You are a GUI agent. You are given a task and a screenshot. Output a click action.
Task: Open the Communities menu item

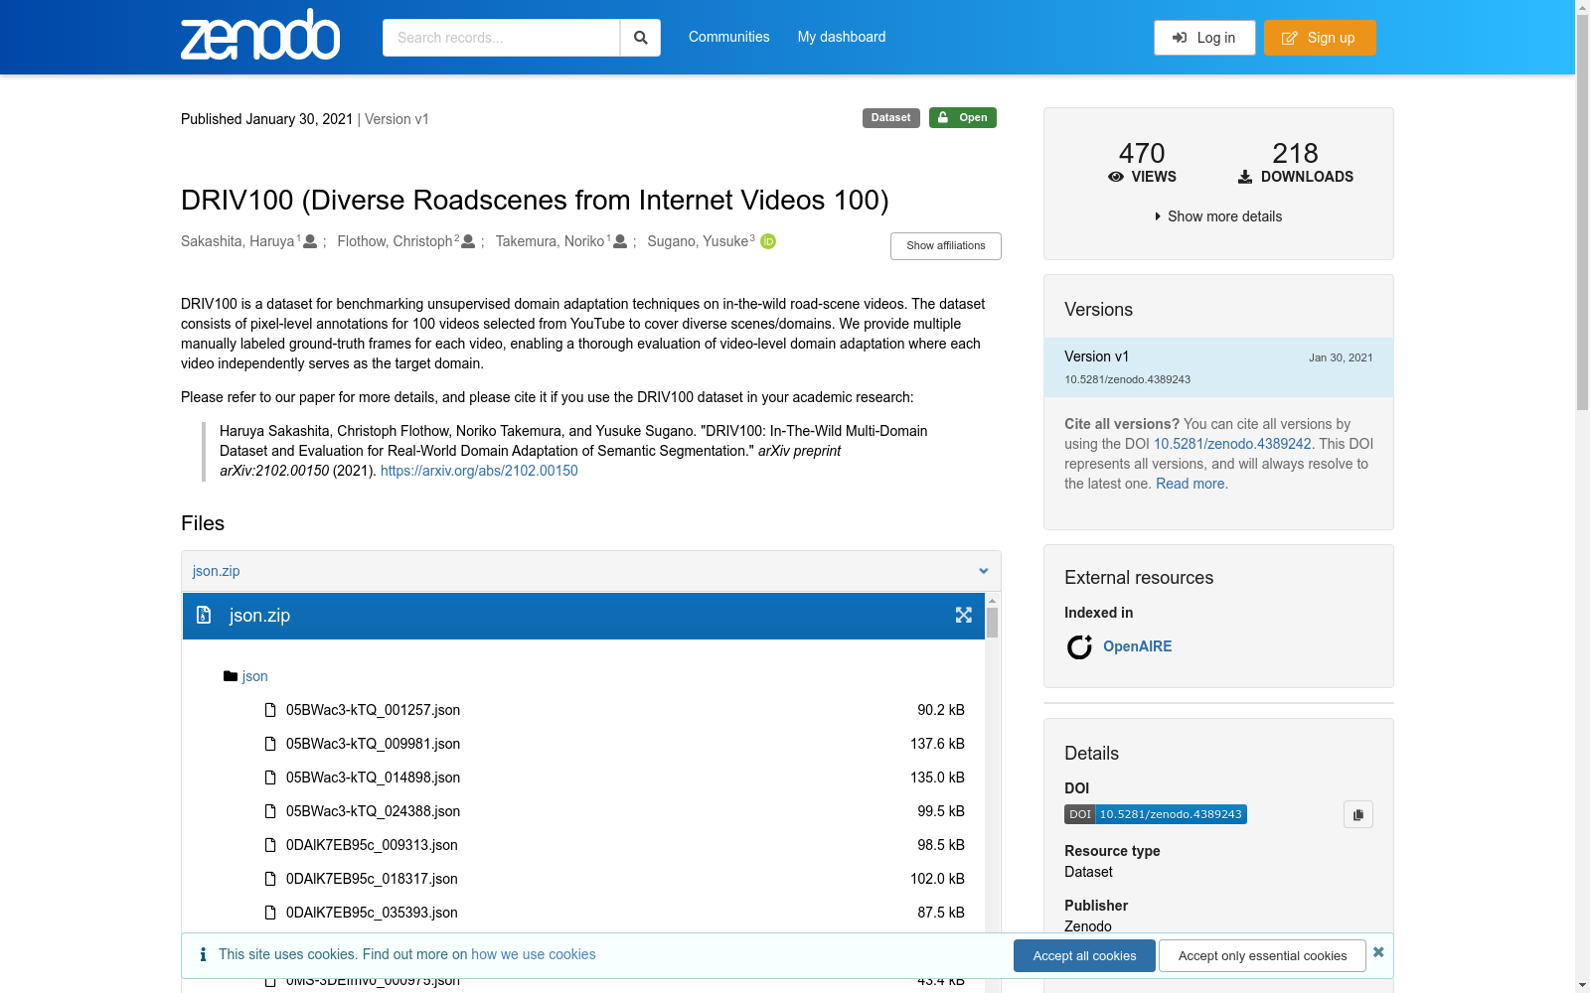coord(728,37)
